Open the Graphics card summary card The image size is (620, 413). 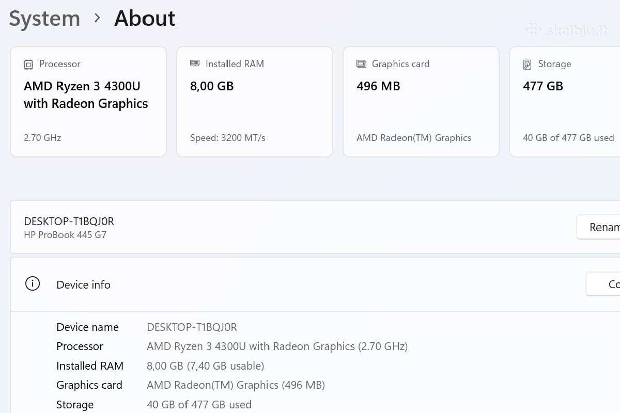[421, 102]
